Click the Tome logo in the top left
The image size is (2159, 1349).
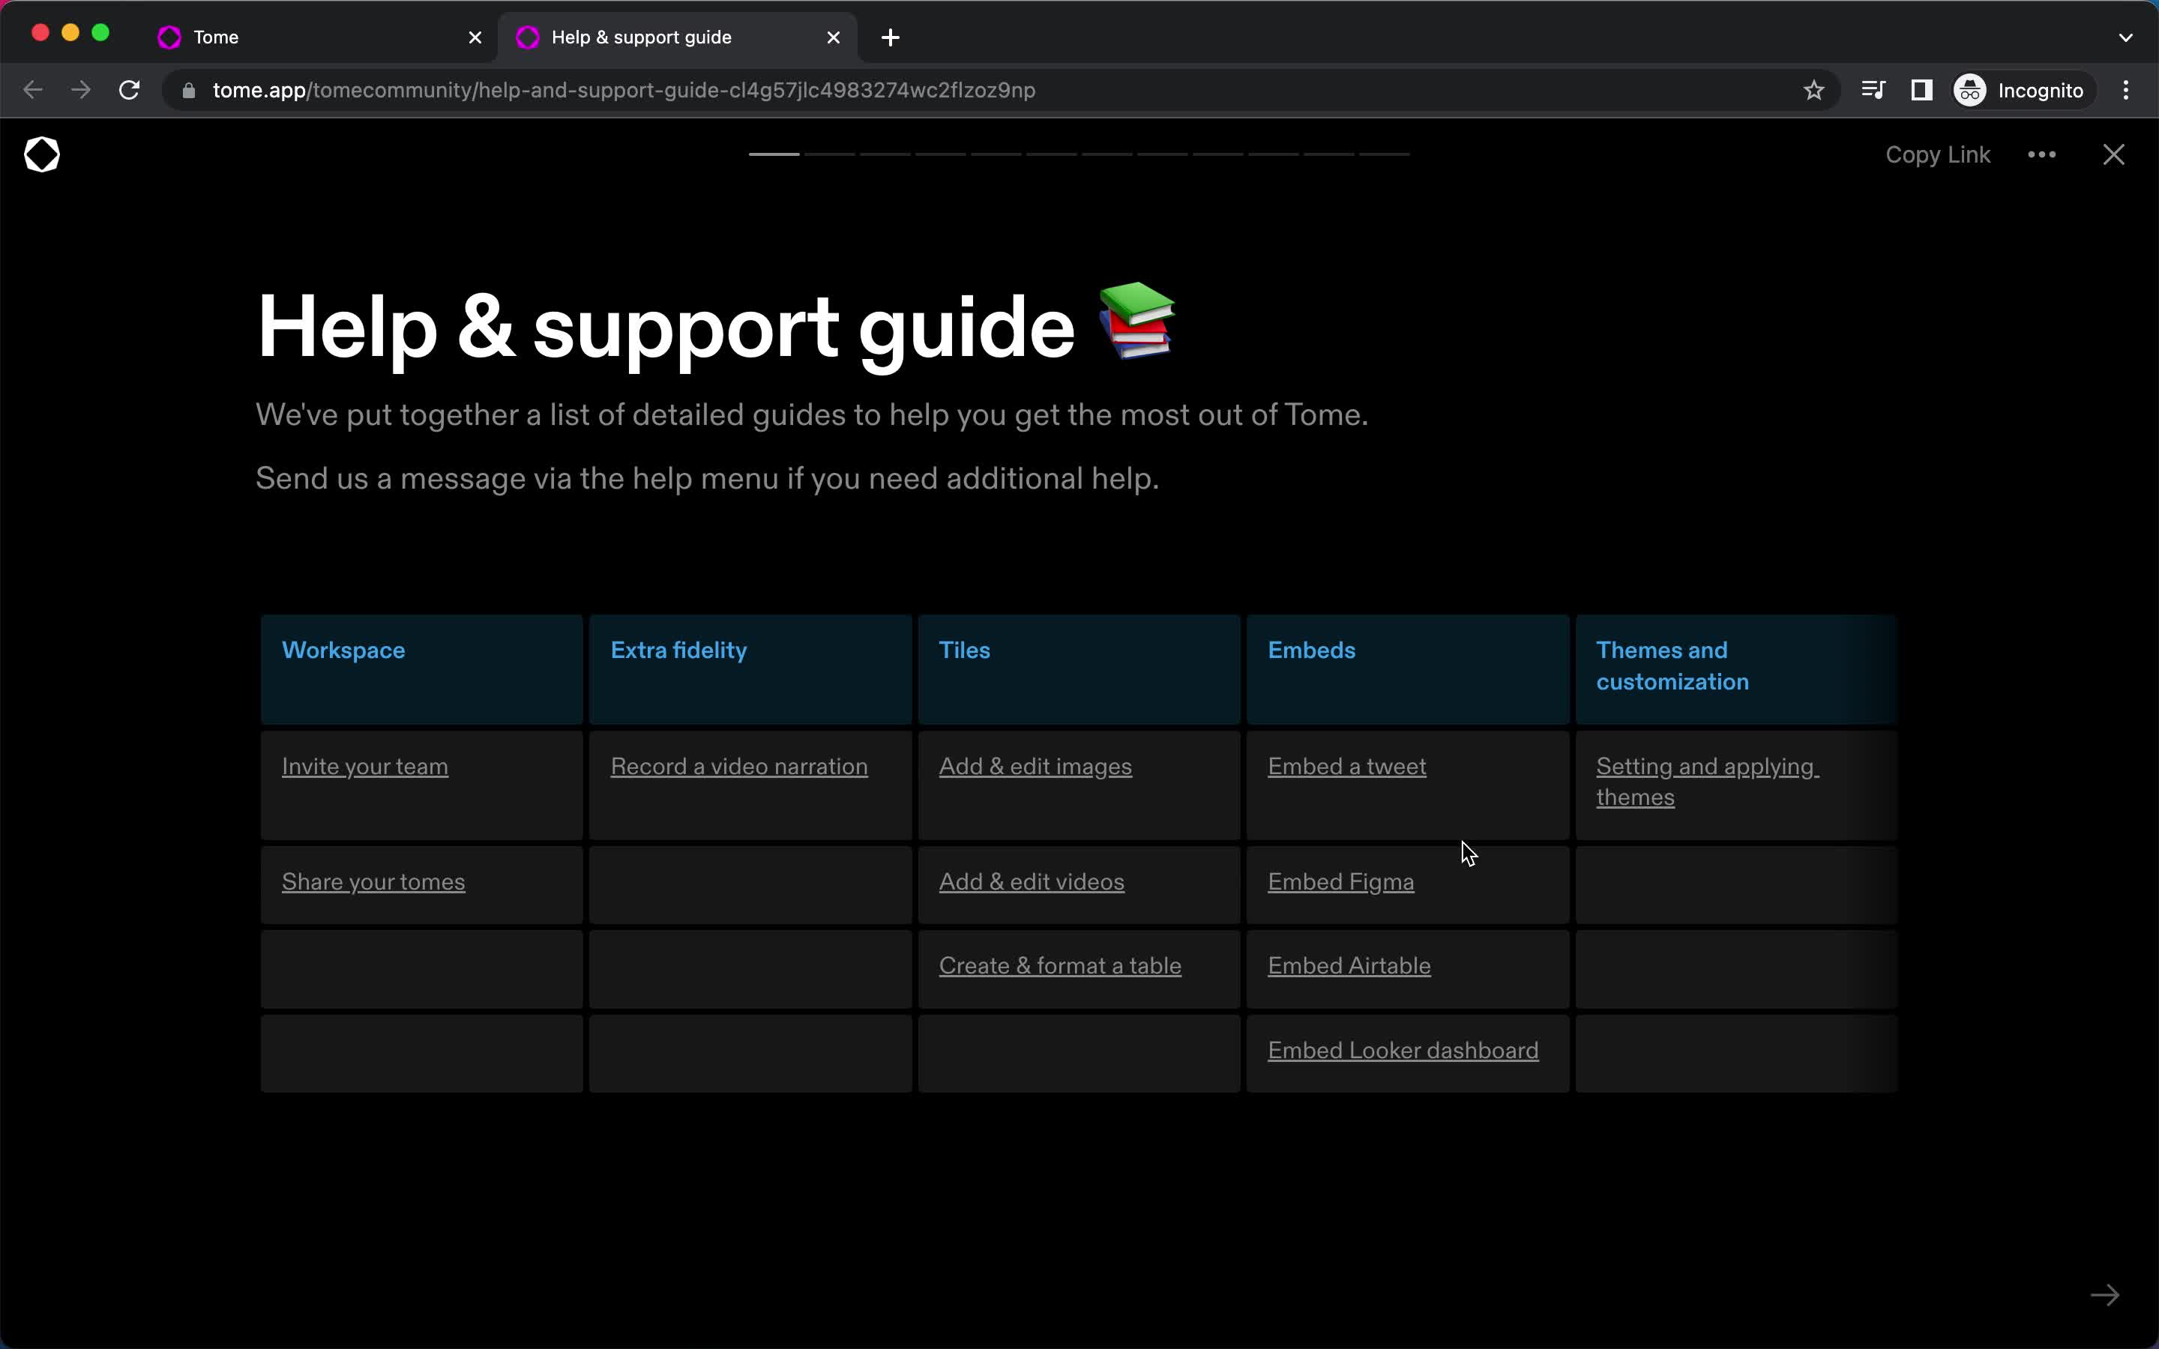pos(42,154)
